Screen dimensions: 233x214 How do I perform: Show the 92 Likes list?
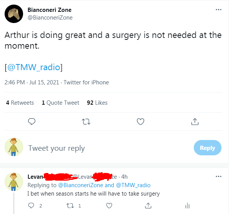pyautogui.click(x=97, y=103)
